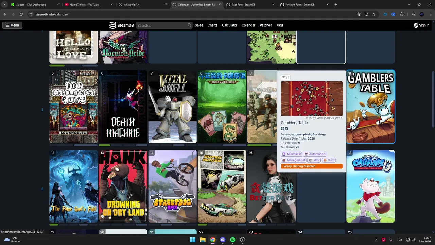Image resolution: width=435 pixels, height=245 pixels.
Task: Open the SteamDB Menu button
Action: [12, 25]
